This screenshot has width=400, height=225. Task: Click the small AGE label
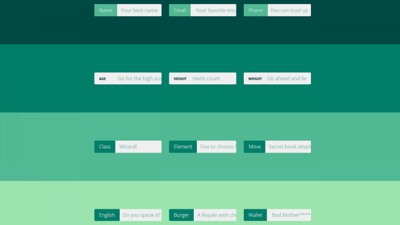103,79
